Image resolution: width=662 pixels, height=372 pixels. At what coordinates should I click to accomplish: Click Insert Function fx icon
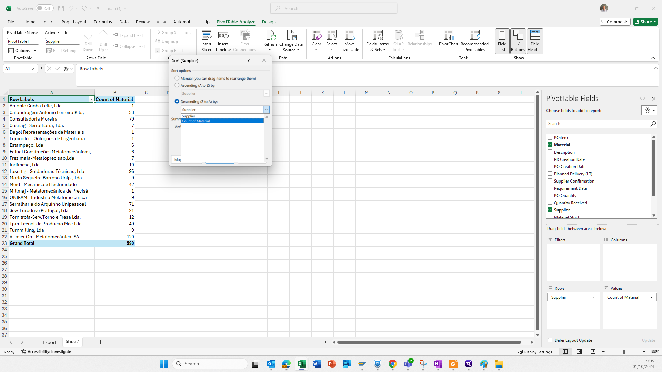pyautogui.click(x=66, y=69)
